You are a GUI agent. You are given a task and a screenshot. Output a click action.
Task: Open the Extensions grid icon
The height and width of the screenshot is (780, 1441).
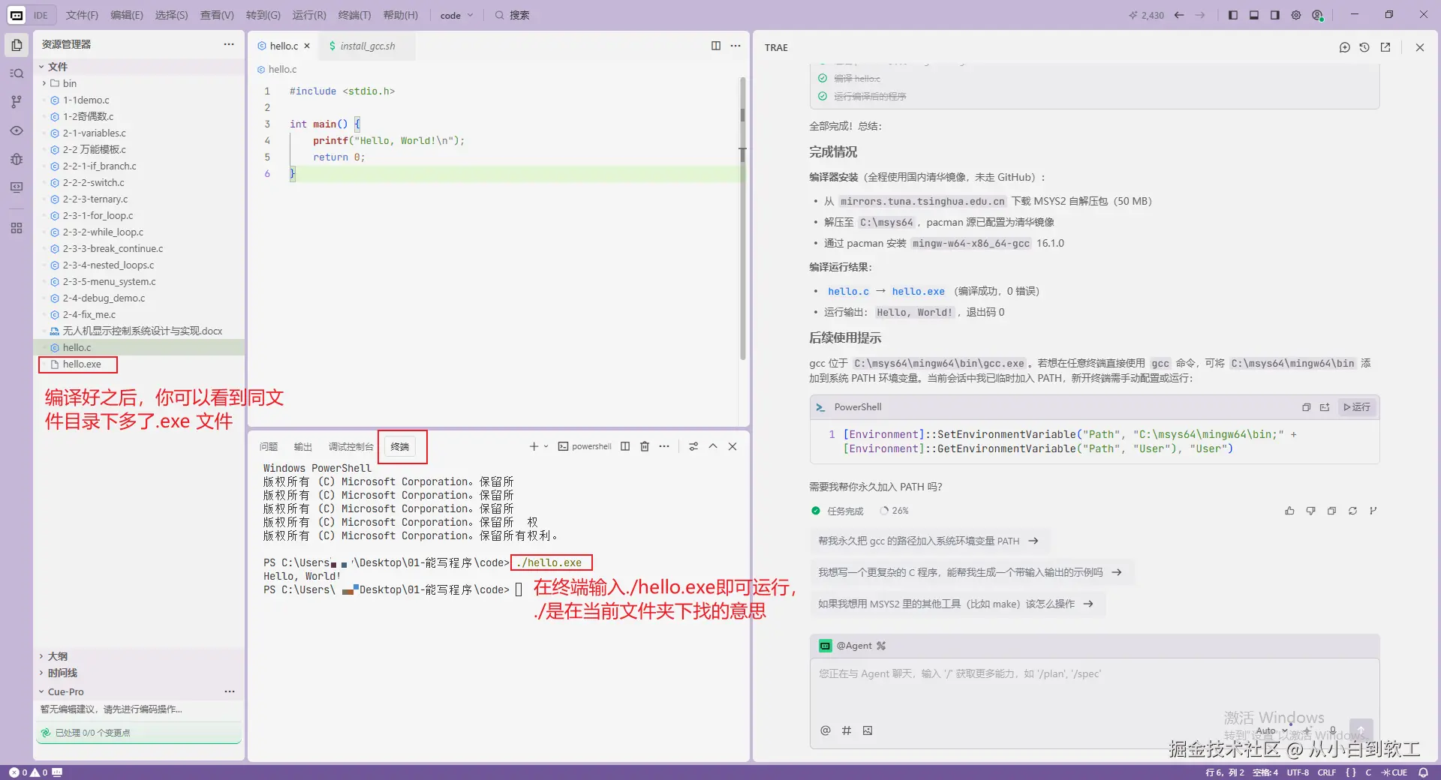(x=17, y=228)
